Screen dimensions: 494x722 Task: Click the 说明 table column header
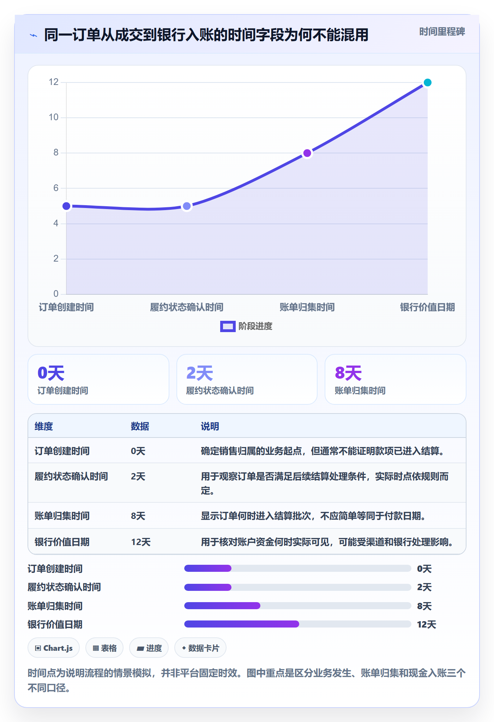tap(210, 426)
